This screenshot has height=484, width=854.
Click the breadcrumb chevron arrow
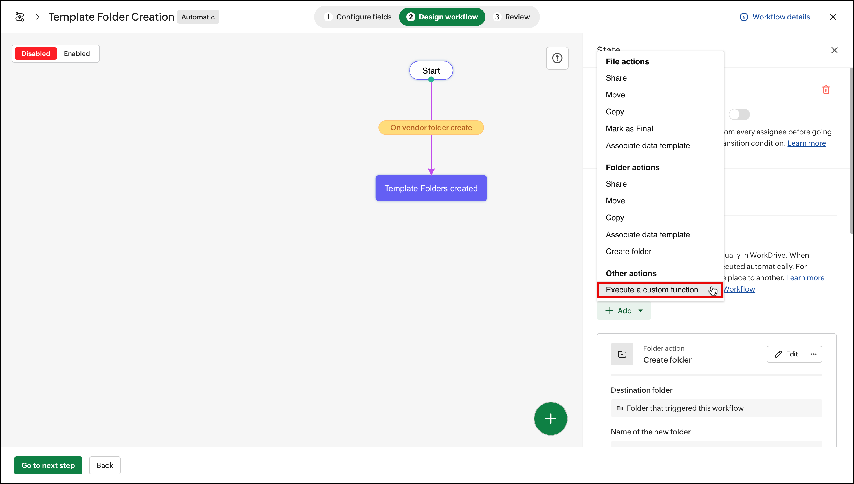[38, 17]
